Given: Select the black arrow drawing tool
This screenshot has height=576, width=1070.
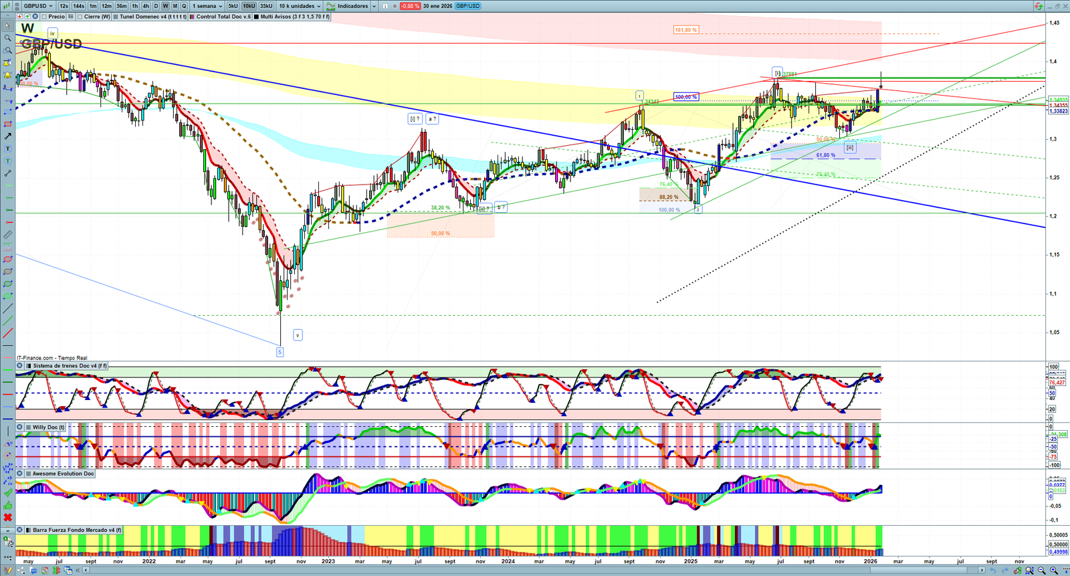Looking at the screenshot, I should (x=8, y=136).
